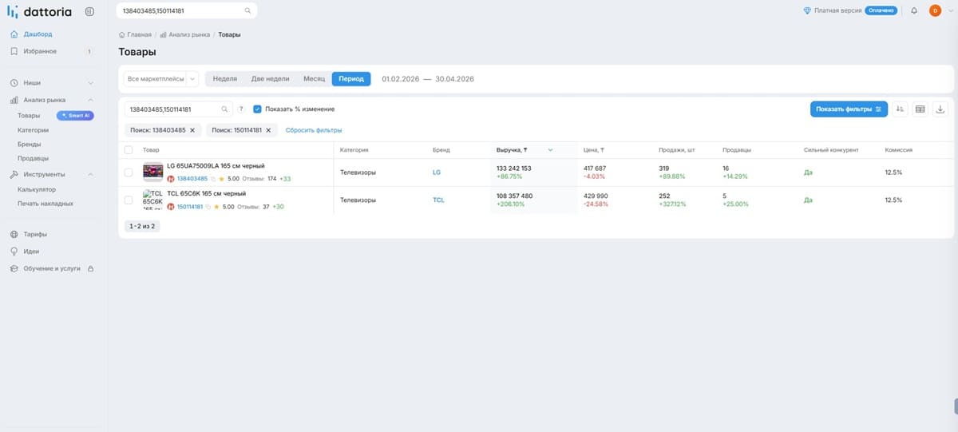Click the Тарифы globe icon
The width and height of the screenshot is (958, 432).
click(14, 234)
